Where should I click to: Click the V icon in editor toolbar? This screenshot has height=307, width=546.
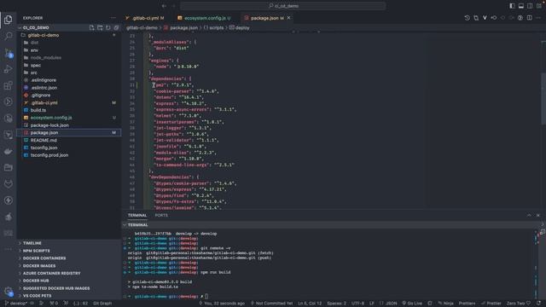pos(485,18)
